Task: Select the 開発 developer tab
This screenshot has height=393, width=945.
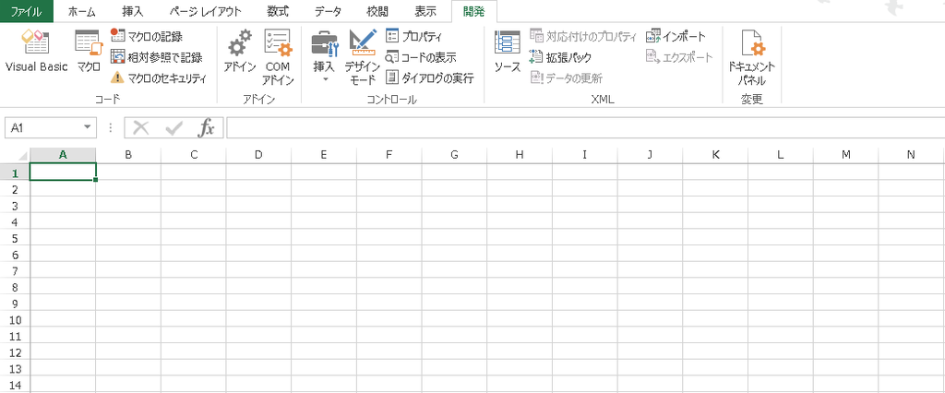Action: (x=473, y=11)
